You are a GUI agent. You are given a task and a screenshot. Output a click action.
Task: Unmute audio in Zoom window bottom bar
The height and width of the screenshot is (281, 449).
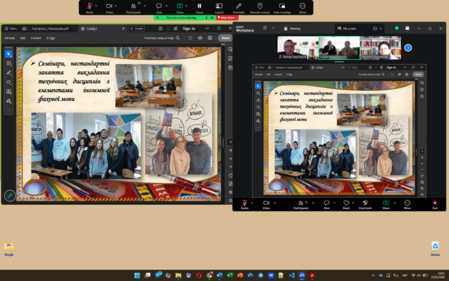tap(244, 204)
